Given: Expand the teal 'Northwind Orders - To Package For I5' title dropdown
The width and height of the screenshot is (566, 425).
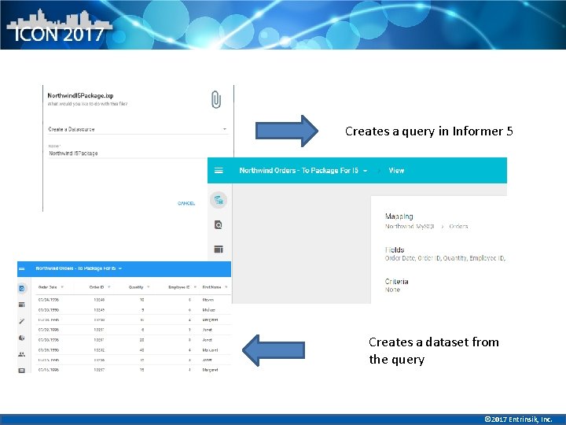Looking at the screenshot, I should click(365, 171).
